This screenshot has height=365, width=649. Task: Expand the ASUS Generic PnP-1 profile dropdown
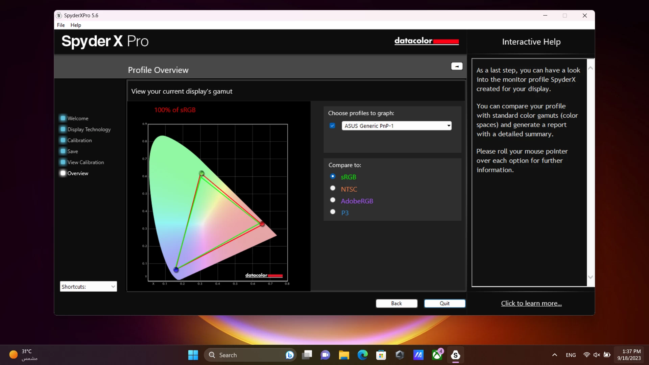pos(449,126)
